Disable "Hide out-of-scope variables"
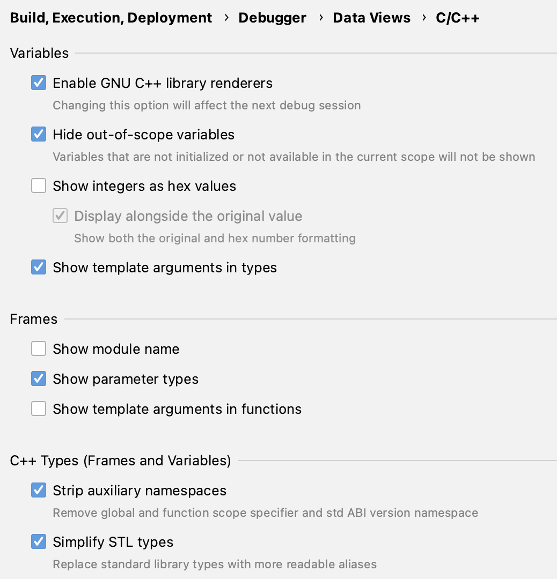This screenshot has height=579, width=557. (39, 134)
